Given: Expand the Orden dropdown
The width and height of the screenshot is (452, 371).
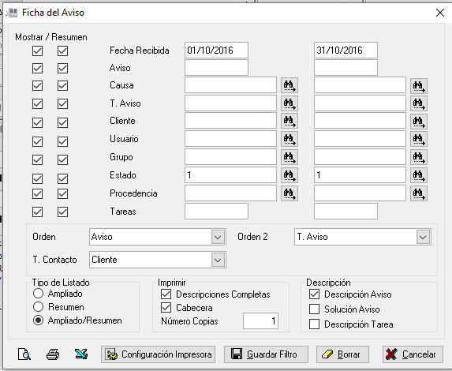Looking at the screenshot, I should tap(218, 237).
